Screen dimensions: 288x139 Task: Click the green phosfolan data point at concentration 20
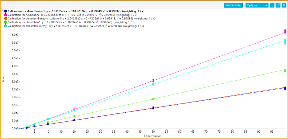click(x=74, y=116)
